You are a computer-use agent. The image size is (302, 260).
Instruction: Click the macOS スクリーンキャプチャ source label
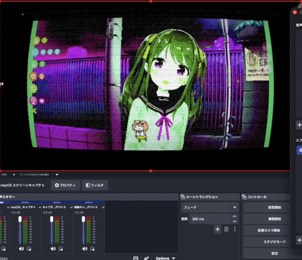coord(22,185)
